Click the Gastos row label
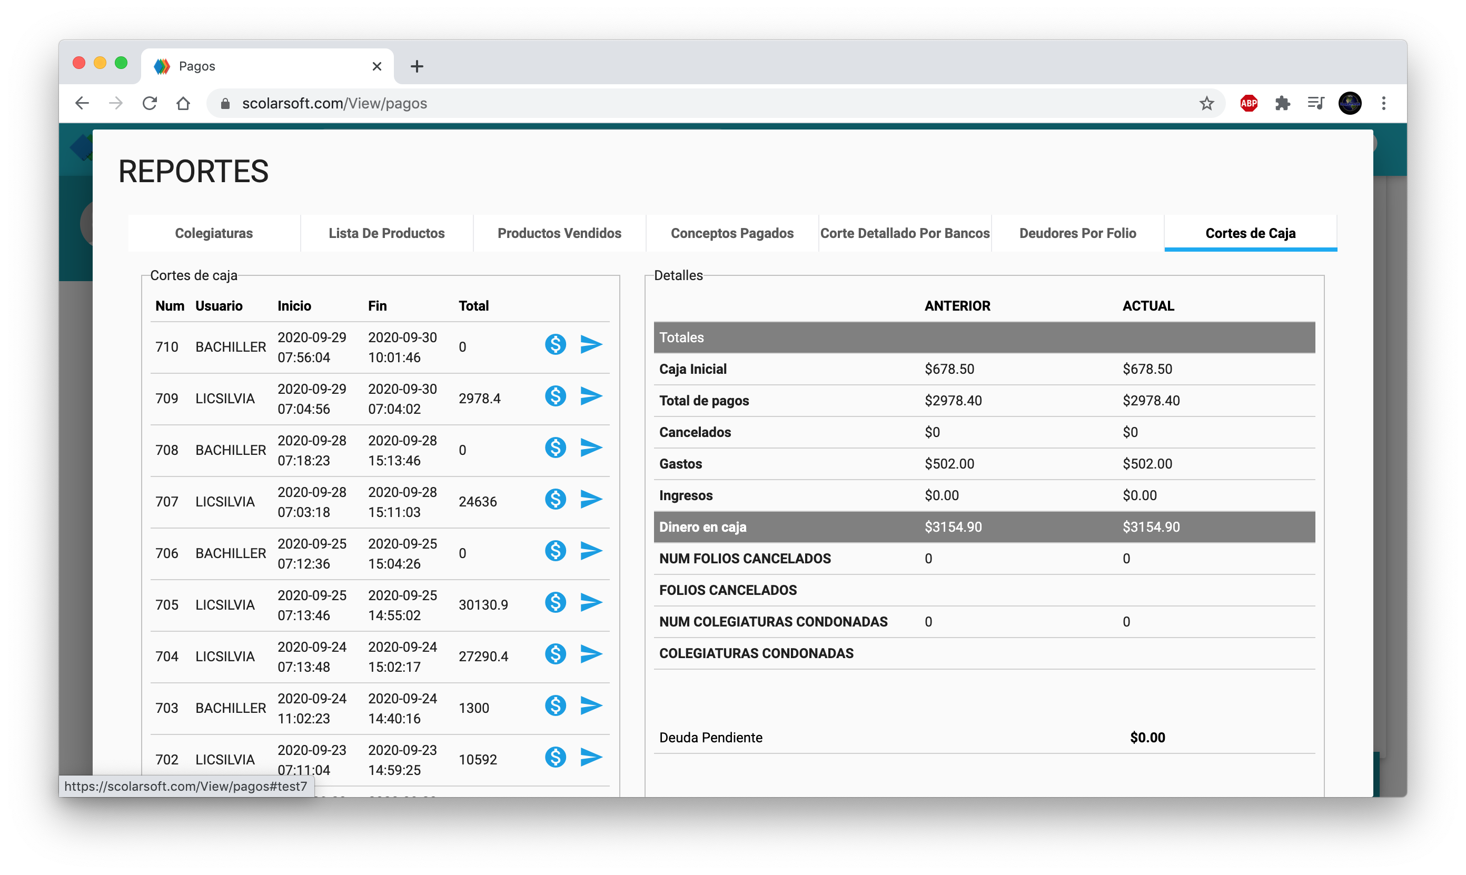The width and height of the screenshot is (1466, 875). [680, 464]
